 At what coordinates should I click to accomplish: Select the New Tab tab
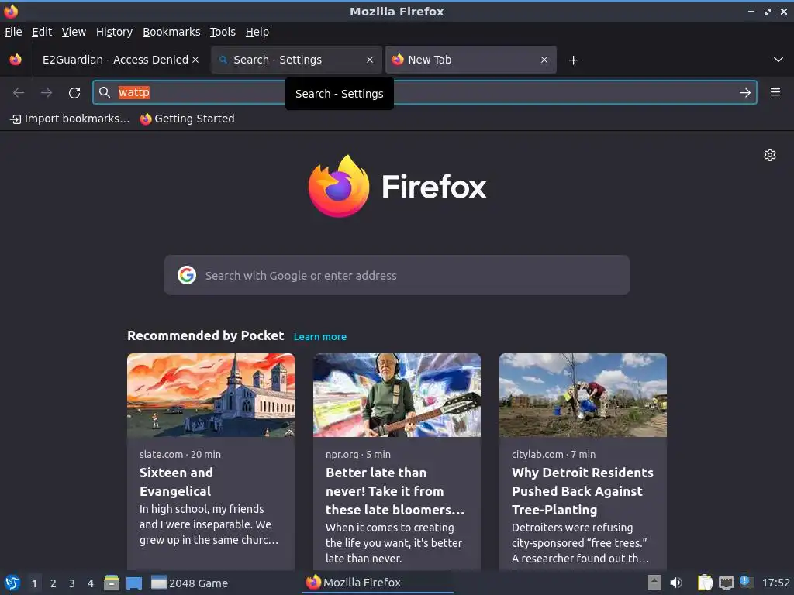point(471,60)
